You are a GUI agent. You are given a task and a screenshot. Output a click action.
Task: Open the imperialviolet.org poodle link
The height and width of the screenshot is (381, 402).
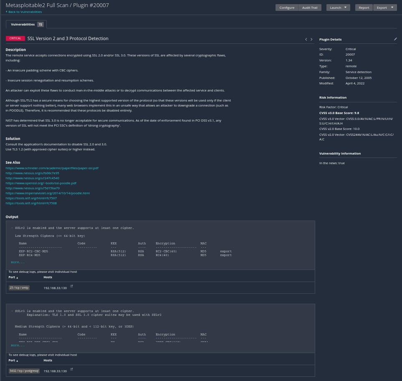(48, 193)
